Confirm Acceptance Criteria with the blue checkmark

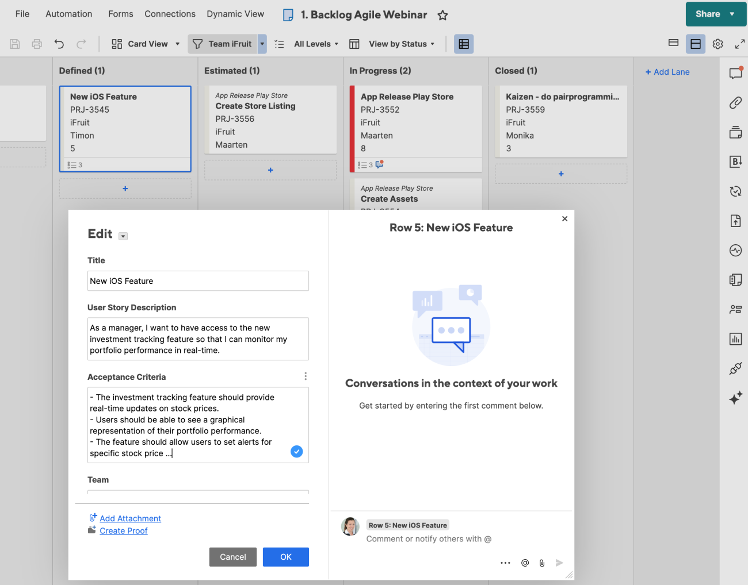pyautogui.click(x=296, y=452)
